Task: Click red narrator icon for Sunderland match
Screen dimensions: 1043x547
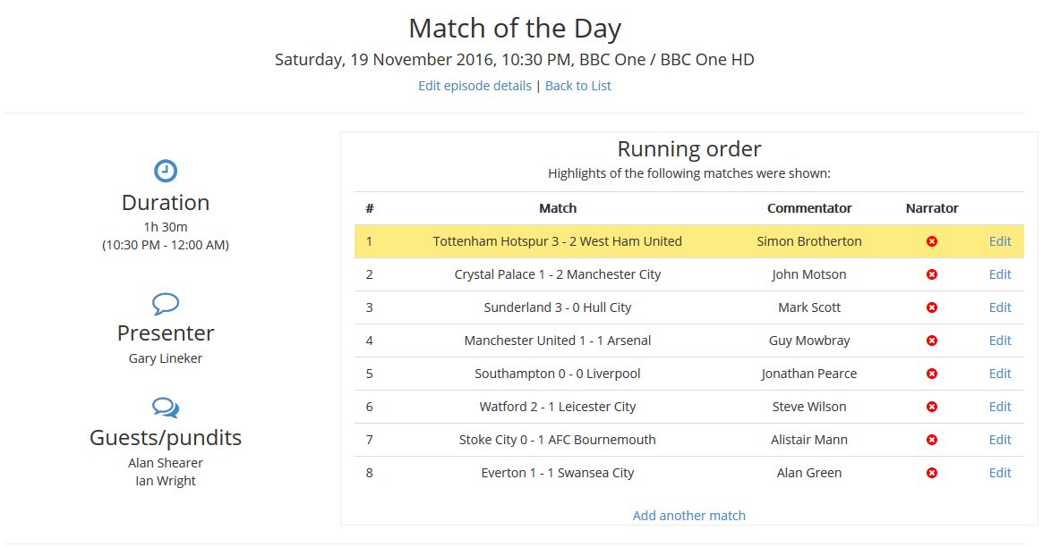Action: pyautogui.click(x=932, y=307)
